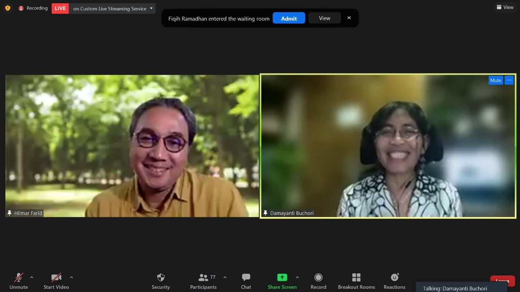Open more options on Damayanti's video tile
Image resolution: width=520 pixels, height=292 pixels.
click(x=509, y=80)
